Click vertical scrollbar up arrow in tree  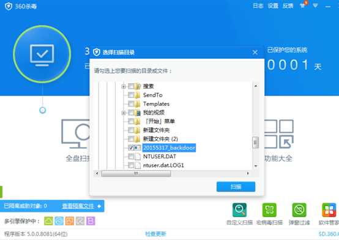point(256,86)
